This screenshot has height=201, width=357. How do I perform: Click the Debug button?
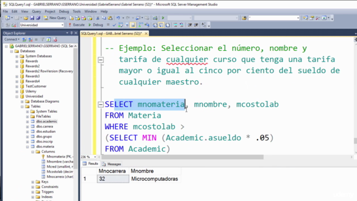click(95, 25)
